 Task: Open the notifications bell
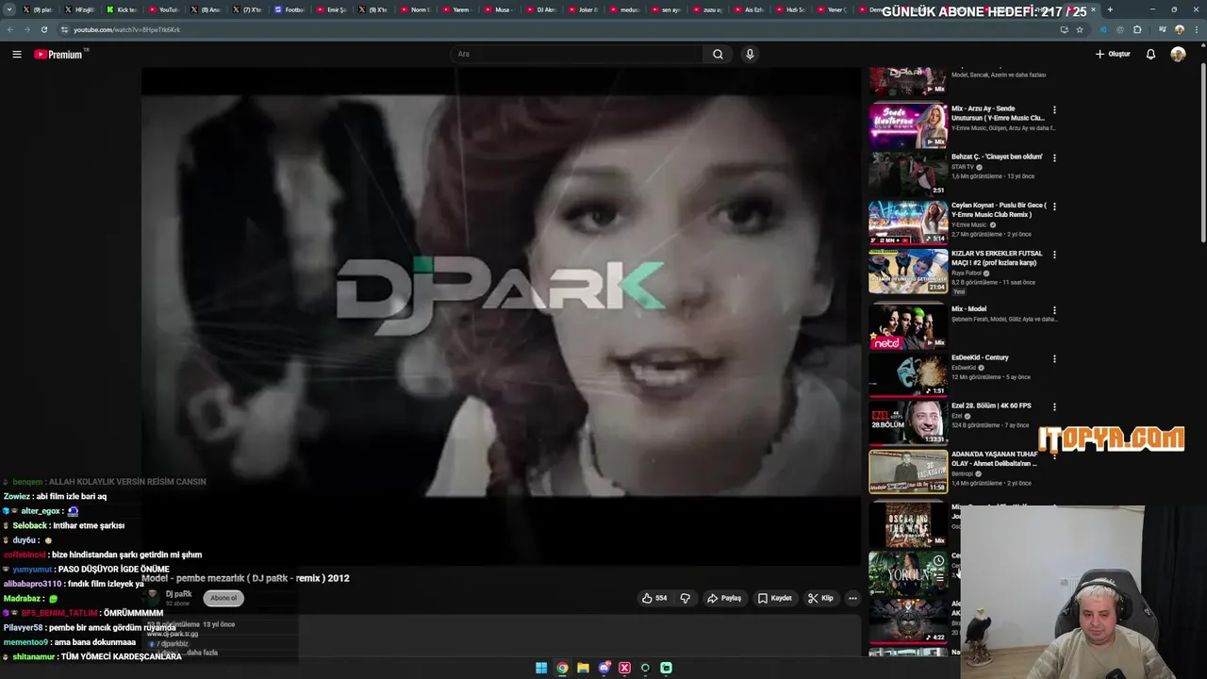[x=1150, y=55]
